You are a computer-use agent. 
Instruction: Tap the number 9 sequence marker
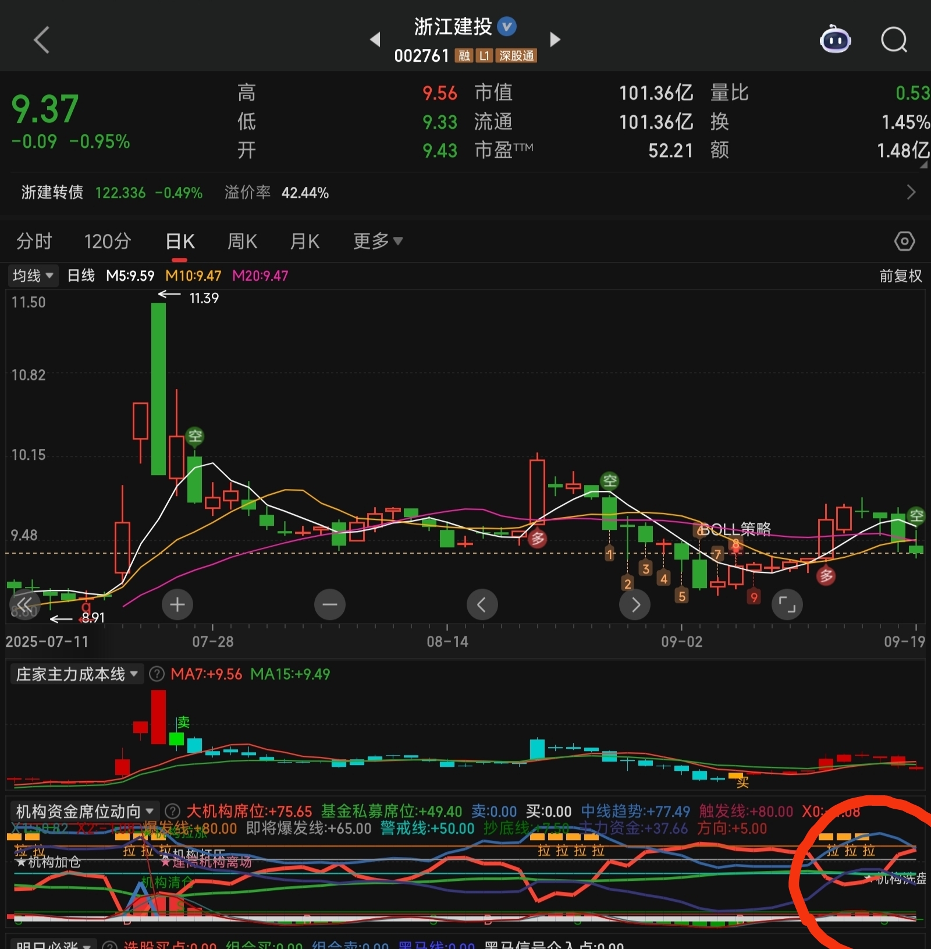click(x=754, y=597)
